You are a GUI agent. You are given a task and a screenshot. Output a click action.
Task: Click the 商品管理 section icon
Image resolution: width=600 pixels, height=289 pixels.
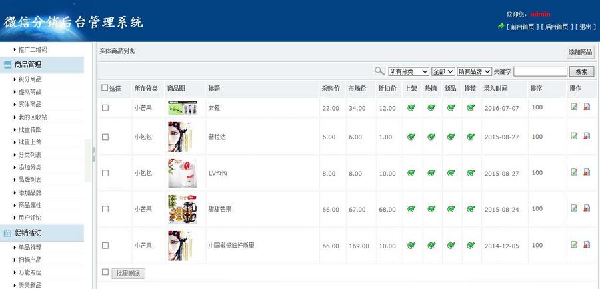tap(7, 65)
